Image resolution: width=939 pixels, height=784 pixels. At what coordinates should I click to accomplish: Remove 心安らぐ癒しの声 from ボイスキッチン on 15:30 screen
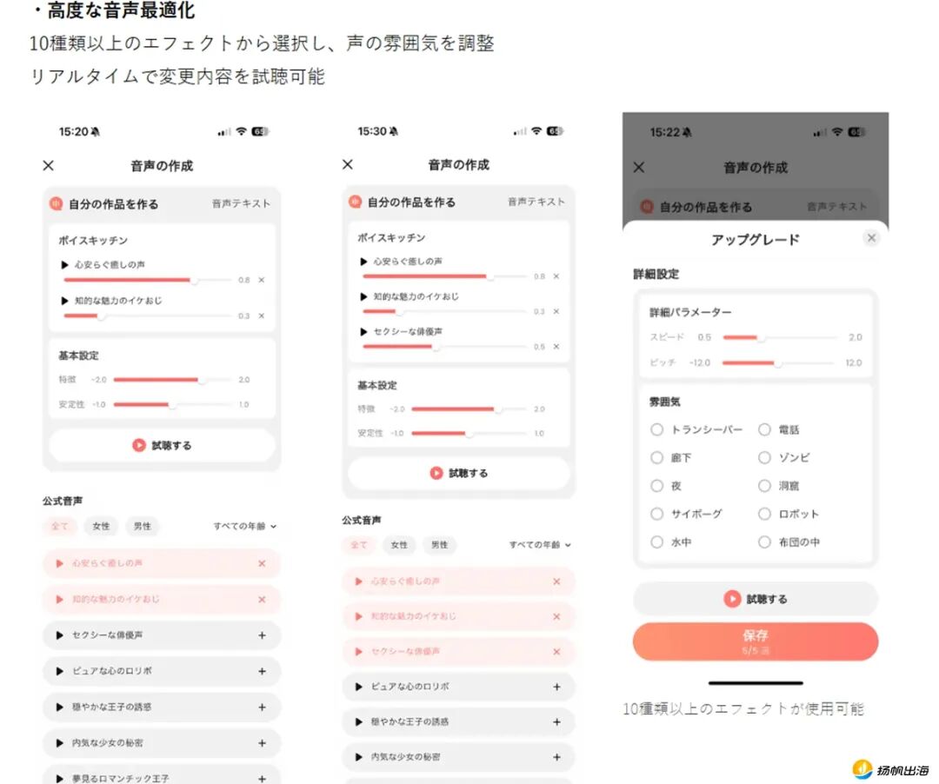[556, 276]
